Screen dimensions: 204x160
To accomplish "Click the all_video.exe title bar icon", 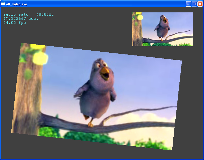I will click(3, 4).
